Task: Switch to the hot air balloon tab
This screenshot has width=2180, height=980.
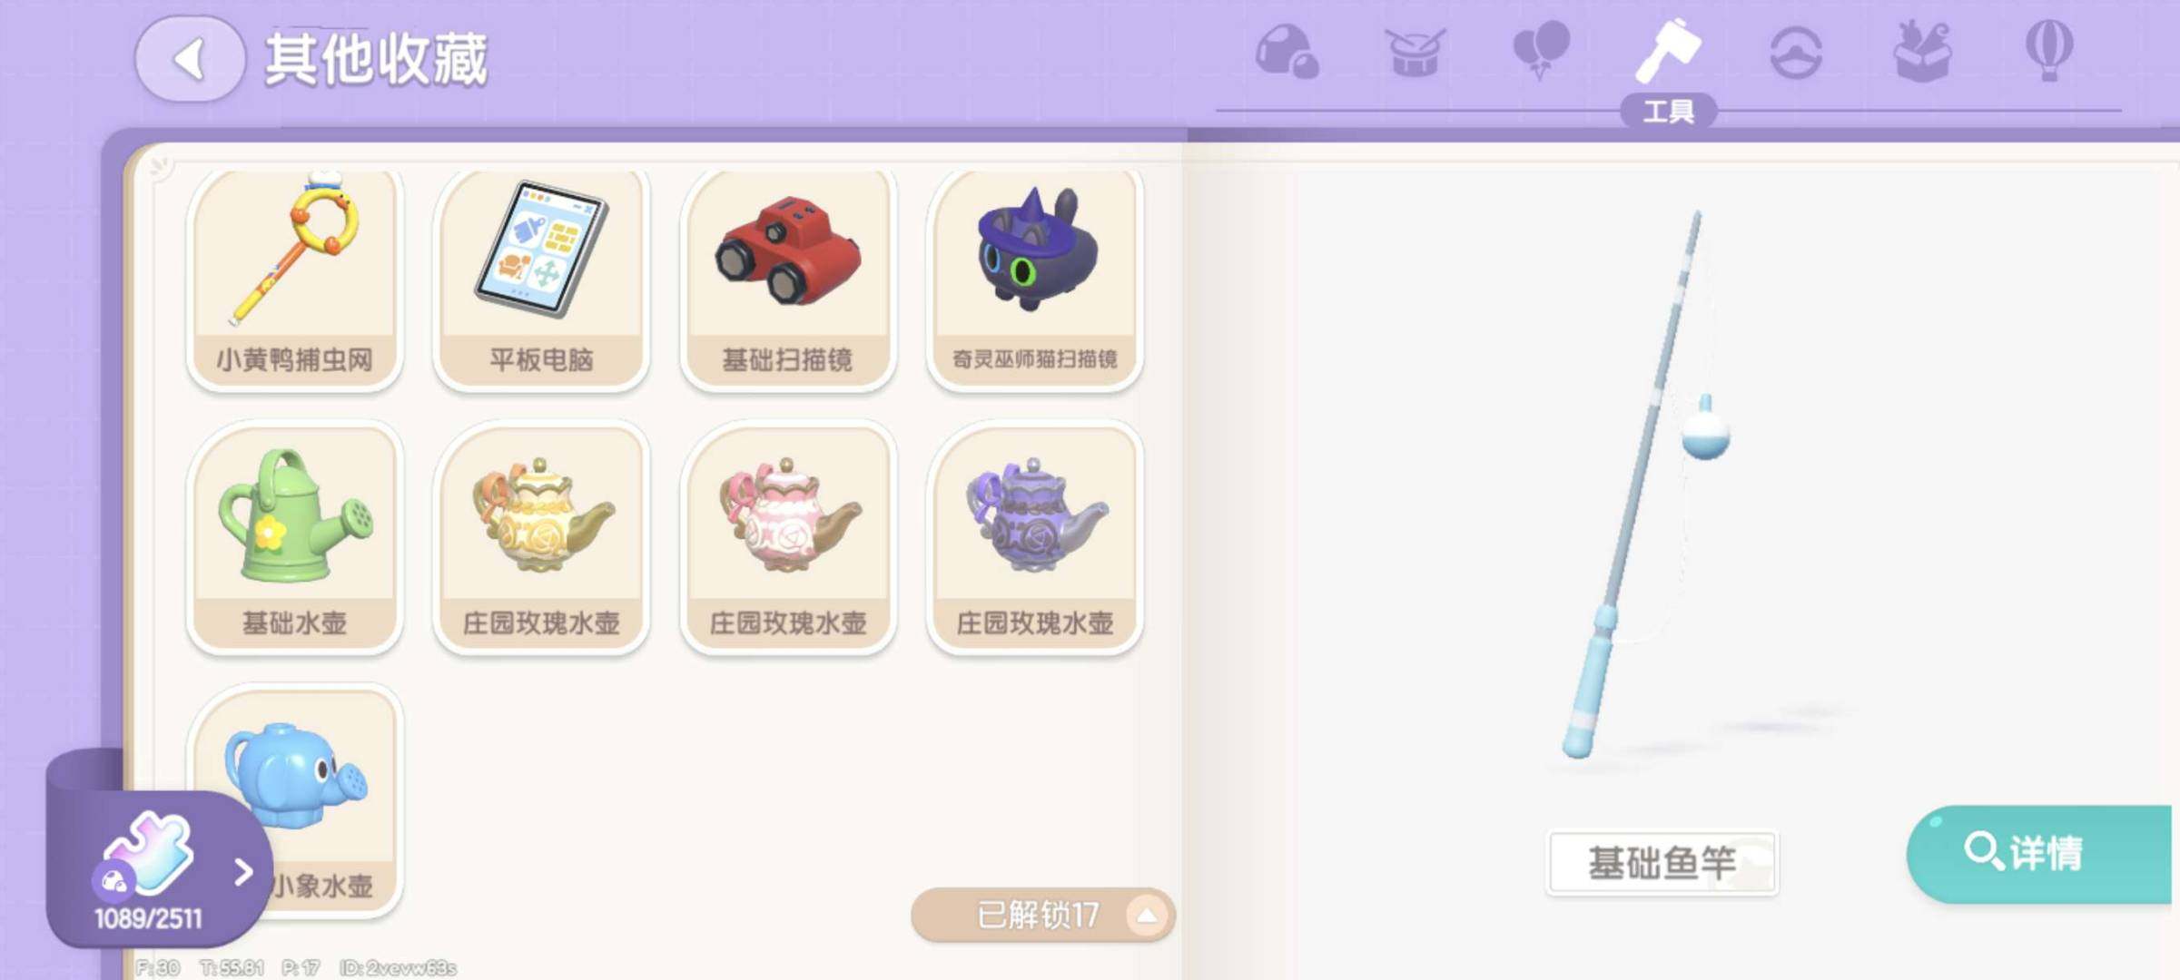Action: click(2049, 51)
